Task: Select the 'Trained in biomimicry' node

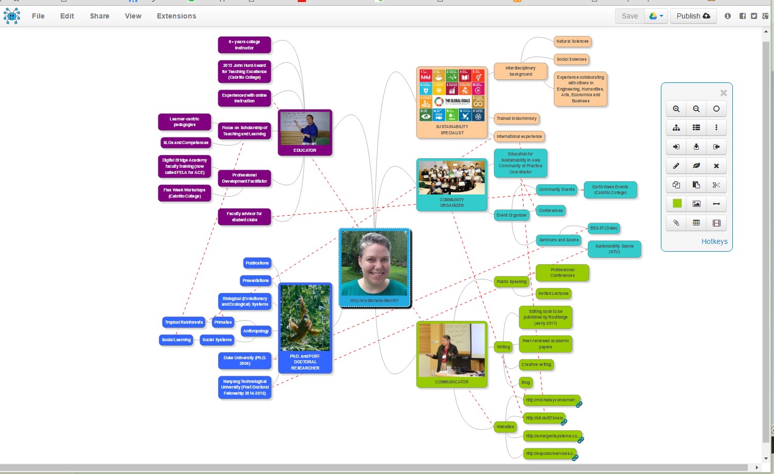Action: 516,118
